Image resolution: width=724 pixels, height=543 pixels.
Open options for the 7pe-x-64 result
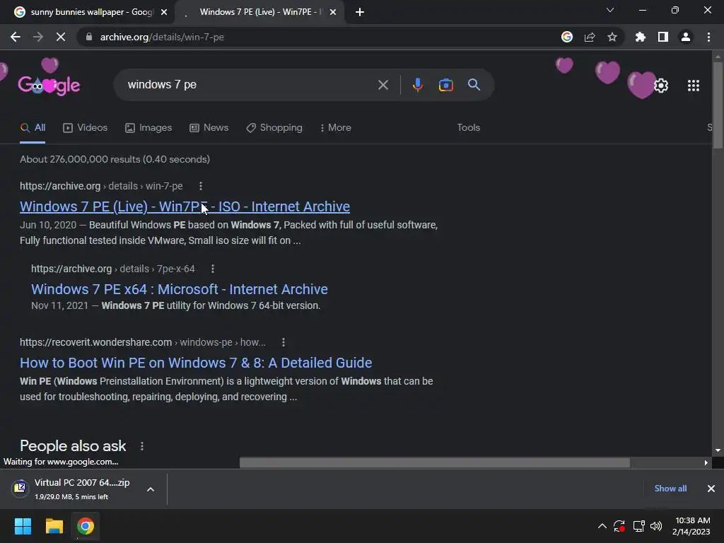pyautogui.click(x=212, y=269)
